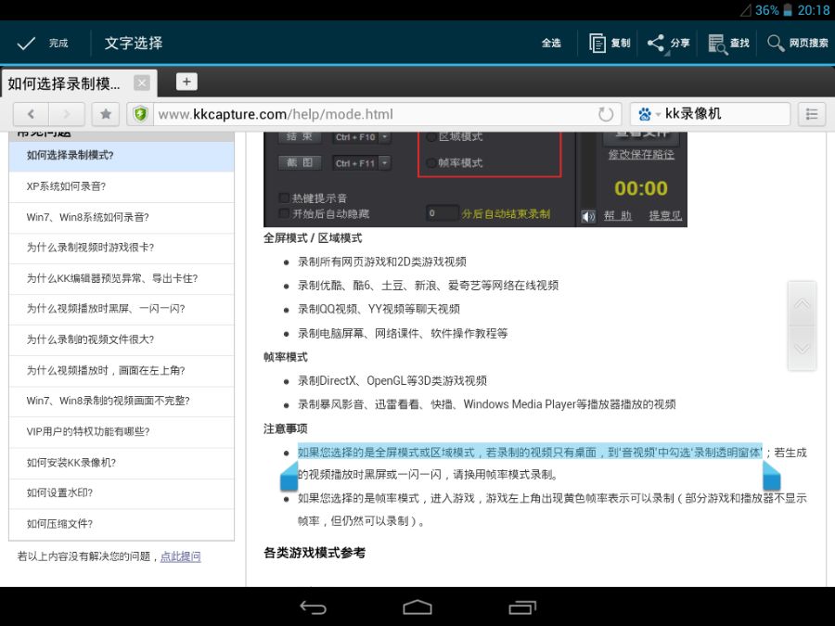The width and height of the screenshot is (835, 626).
Task: Open sidebar item 如何安装KK录像机?
Action: (122, 463)
